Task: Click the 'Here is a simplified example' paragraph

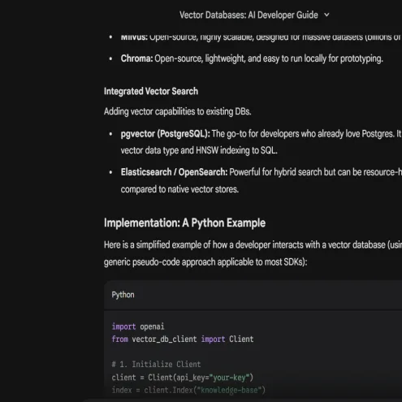Action: 253,244
